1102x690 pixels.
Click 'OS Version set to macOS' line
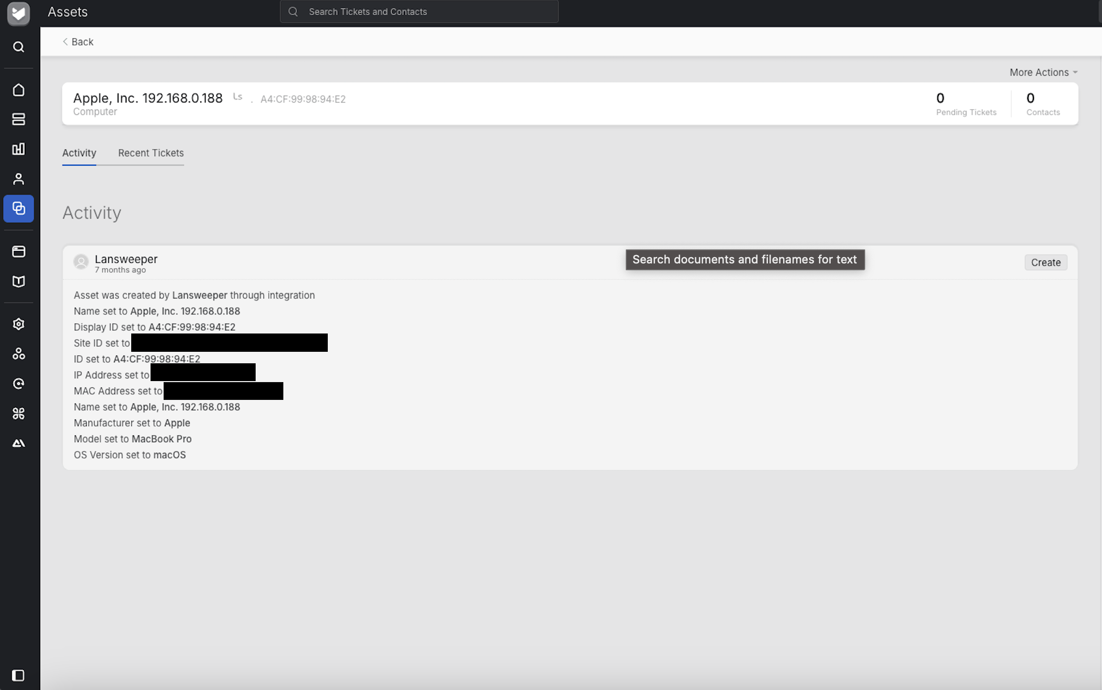pyautogui.click(x=130, y=455)
